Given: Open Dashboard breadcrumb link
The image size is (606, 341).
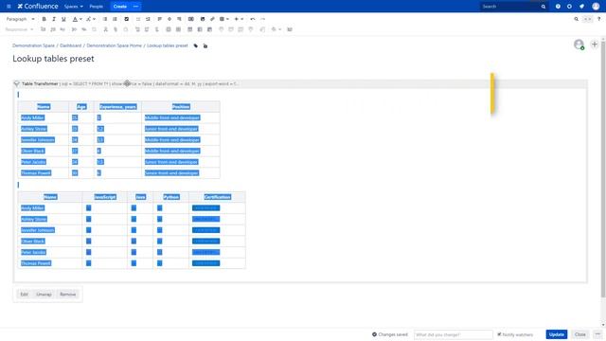Looking at the screenshot, I should tap(71, 45).
